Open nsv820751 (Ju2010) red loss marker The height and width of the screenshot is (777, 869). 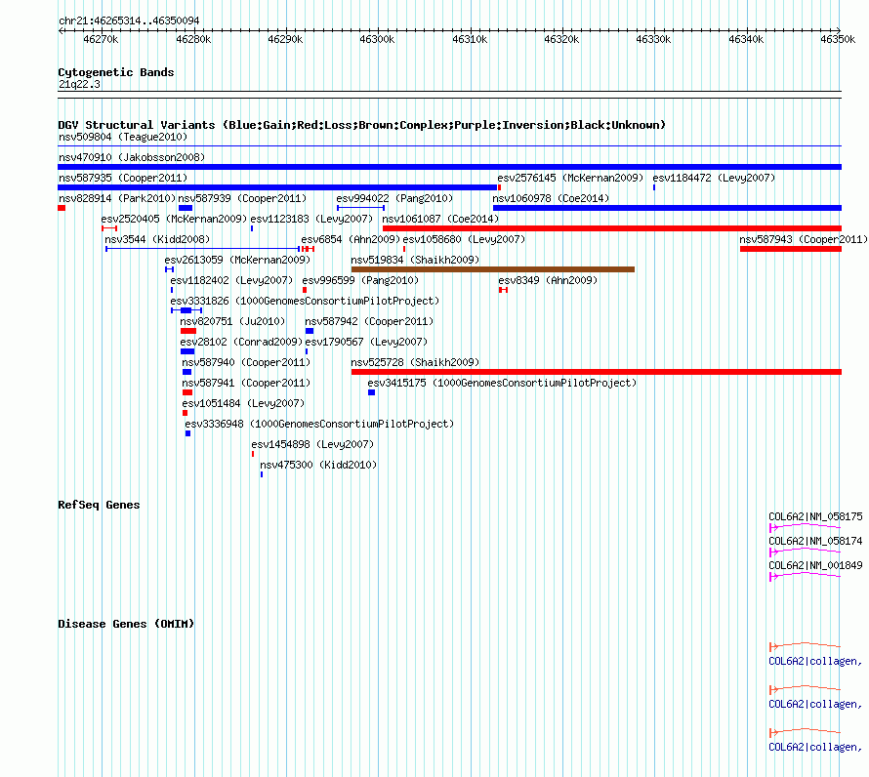click(x=188, y=331)
